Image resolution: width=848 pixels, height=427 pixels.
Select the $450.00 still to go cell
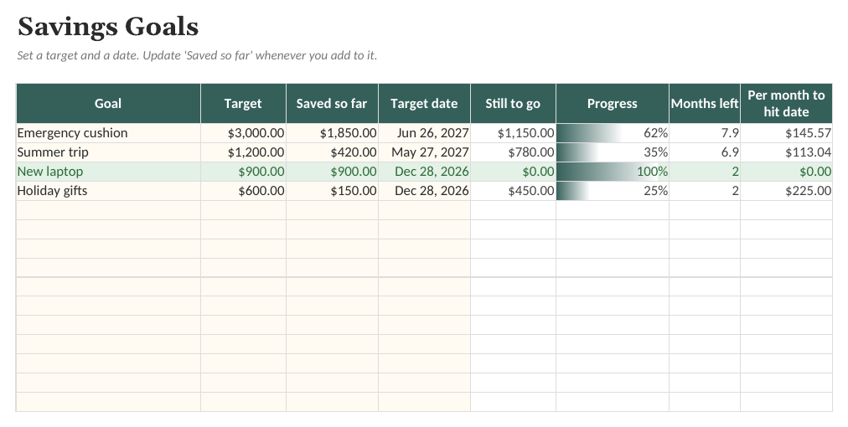point(513,191)
